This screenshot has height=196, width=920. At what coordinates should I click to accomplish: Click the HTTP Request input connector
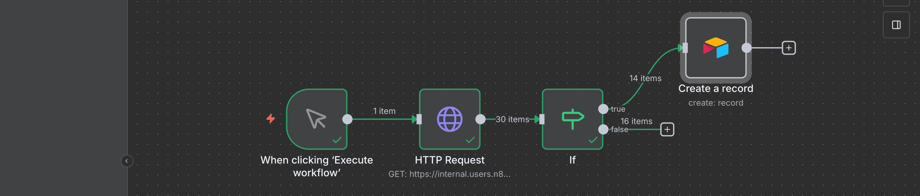pos(419,119)
